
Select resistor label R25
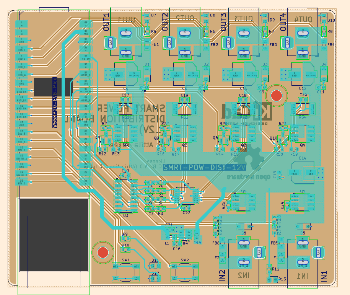coord(223,205)
